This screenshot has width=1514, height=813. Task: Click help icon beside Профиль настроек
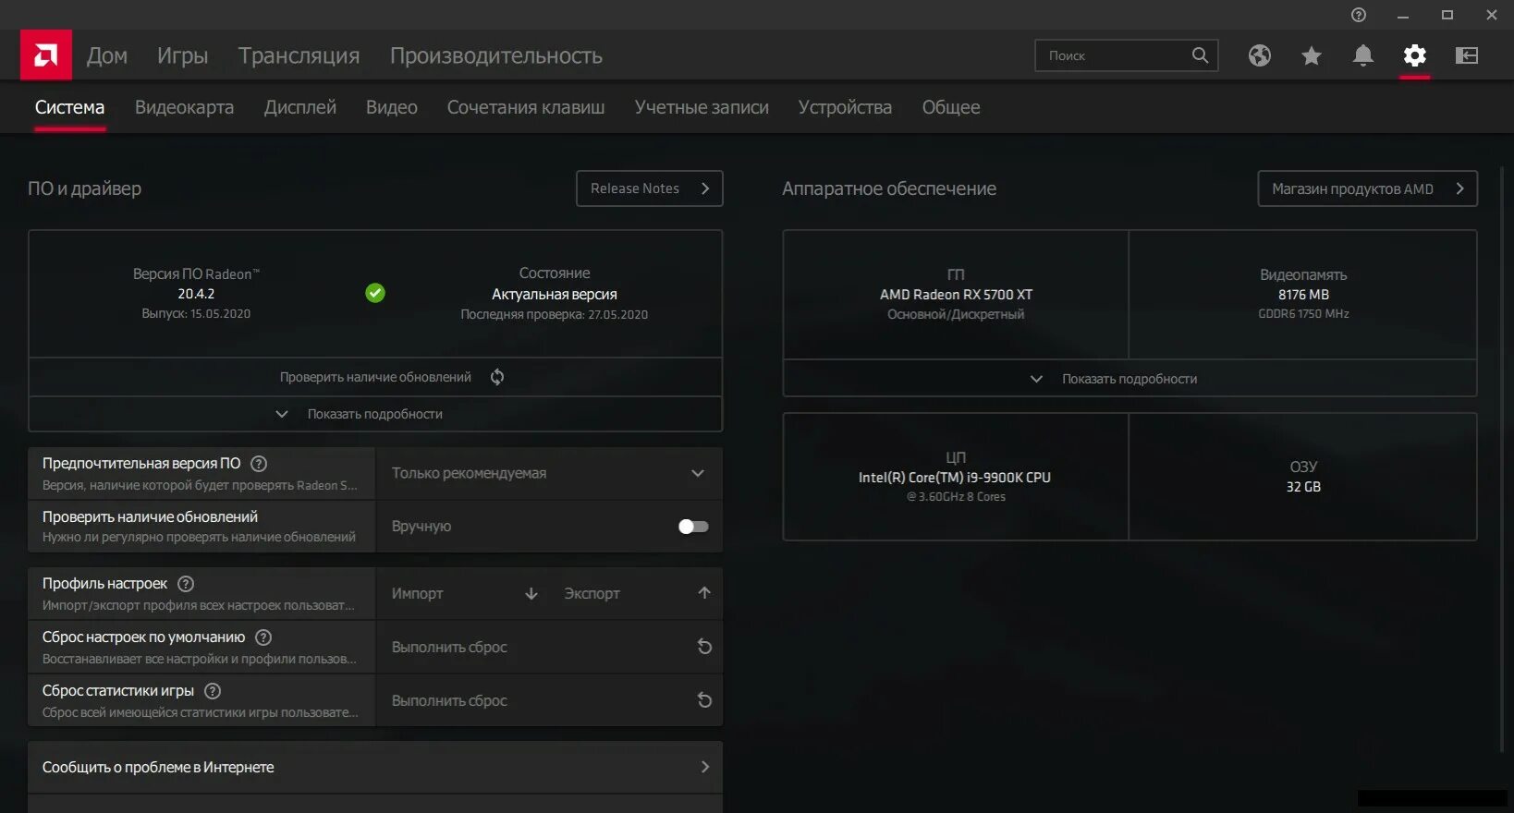pyautogui.click(x=186, y=584)
